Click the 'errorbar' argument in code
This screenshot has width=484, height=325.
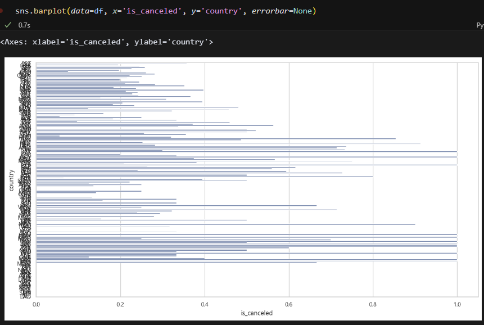click(x=270, y=11)
